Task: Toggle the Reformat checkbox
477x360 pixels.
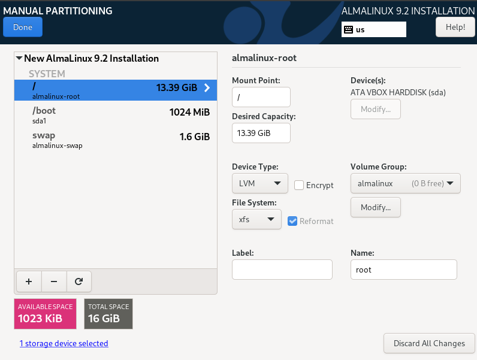Action: pyautogui.click(x=292, y=221)
